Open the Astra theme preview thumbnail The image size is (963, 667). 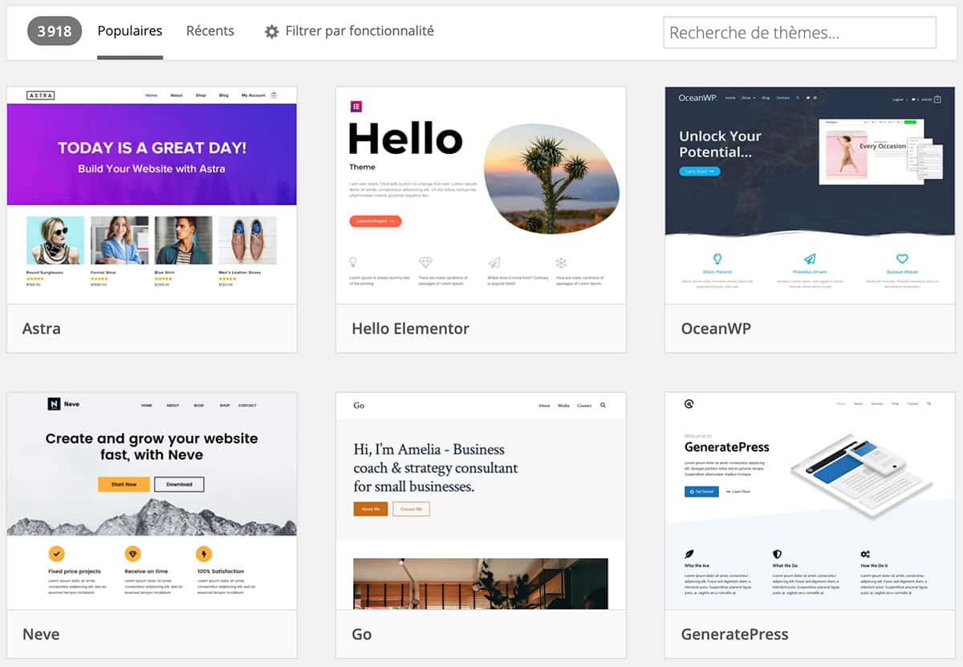click(x=152, y=196)
